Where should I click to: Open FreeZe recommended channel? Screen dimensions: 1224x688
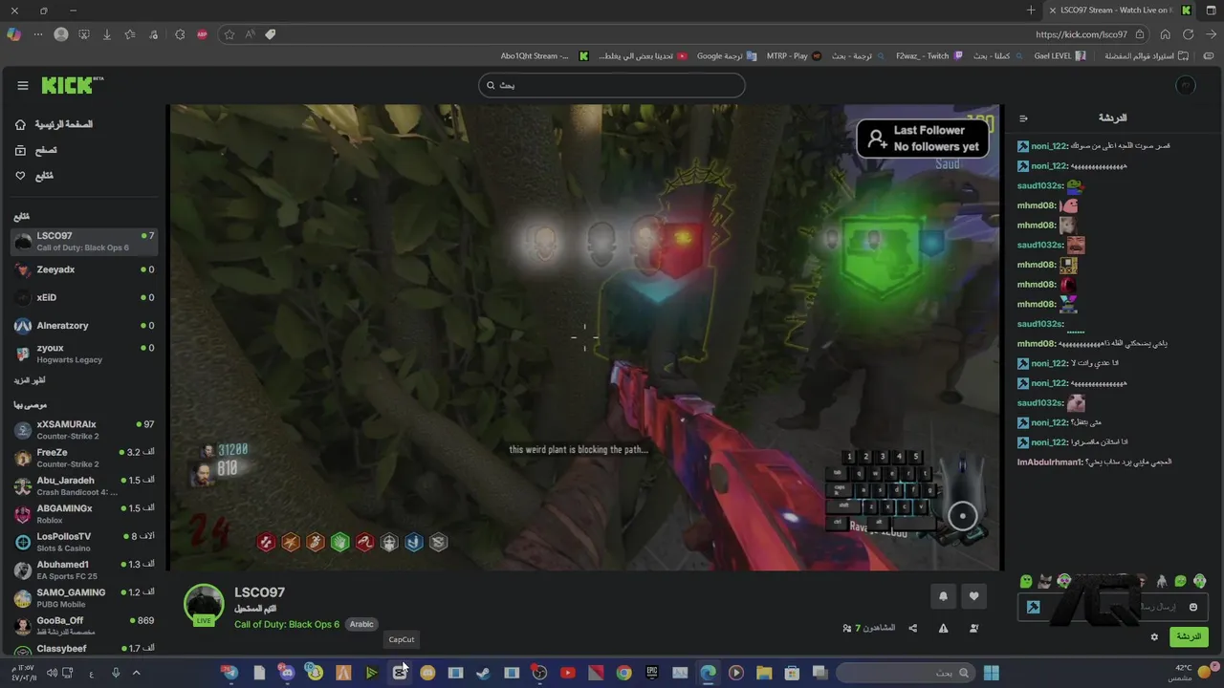84,458
